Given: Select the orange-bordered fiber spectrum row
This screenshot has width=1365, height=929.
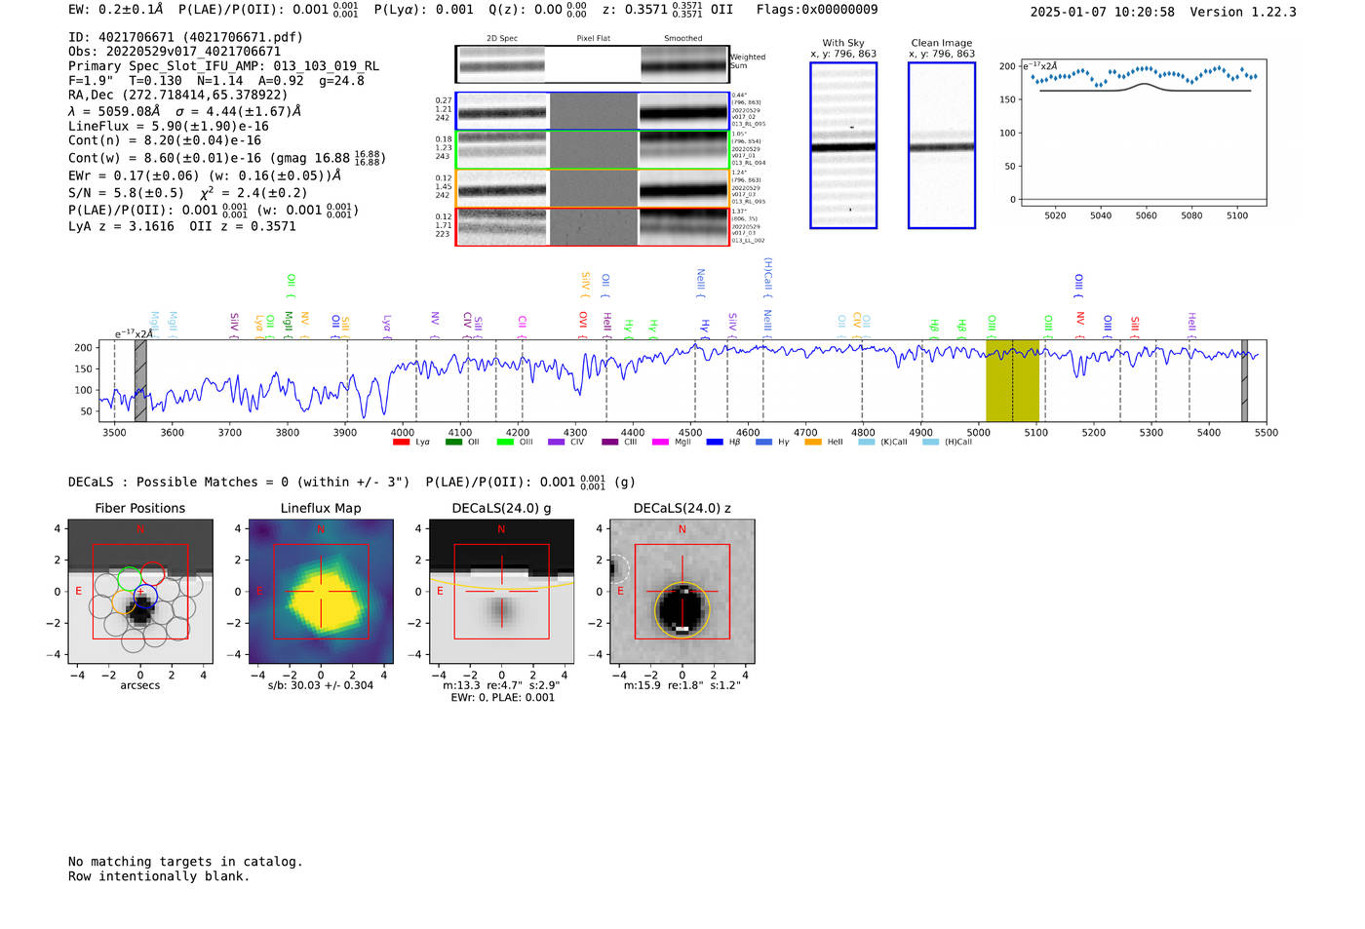Looking at the screenshot, I should [x=592, y=188].
